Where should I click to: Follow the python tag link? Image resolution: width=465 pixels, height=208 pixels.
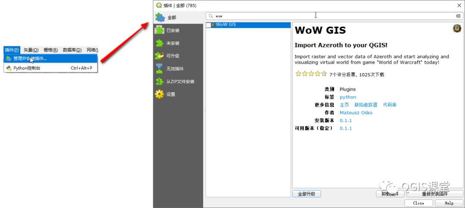pos(348,97)
